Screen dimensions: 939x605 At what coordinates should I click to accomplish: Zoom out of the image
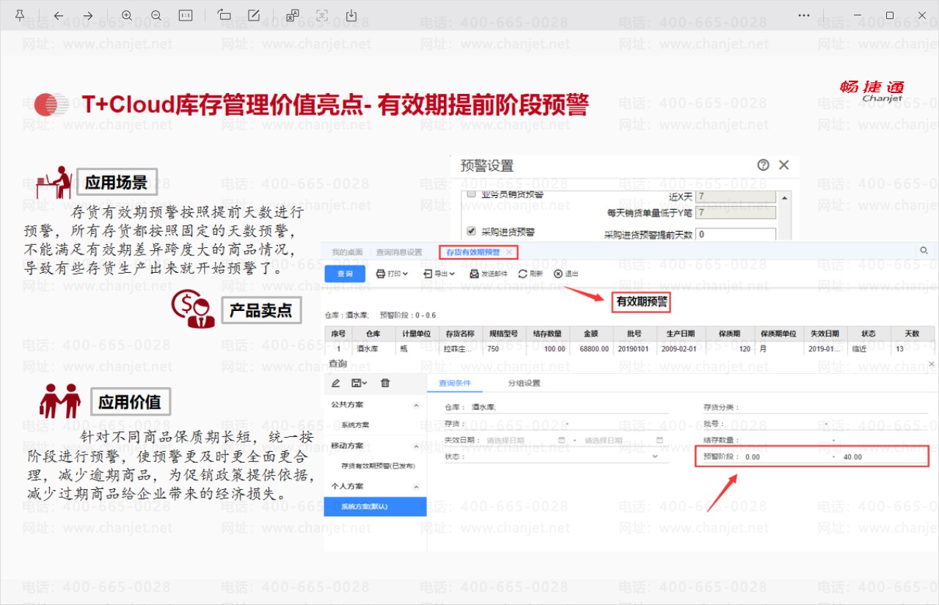point(156,15)
